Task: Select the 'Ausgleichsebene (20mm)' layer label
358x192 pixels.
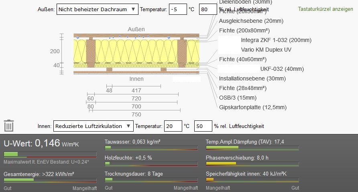Action: 251,21
